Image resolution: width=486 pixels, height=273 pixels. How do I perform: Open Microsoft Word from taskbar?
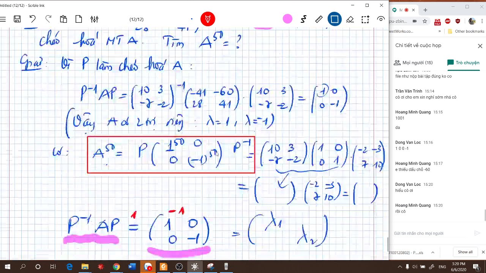[132, 267]
